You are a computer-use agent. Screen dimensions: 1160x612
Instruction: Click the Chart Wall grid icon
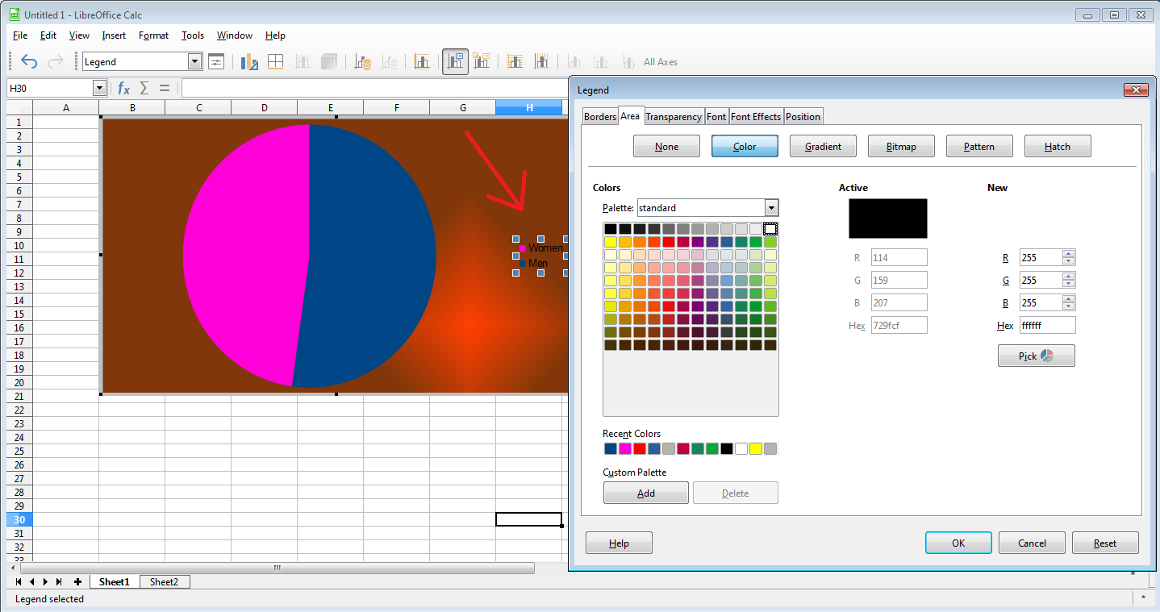click(275, 61)
